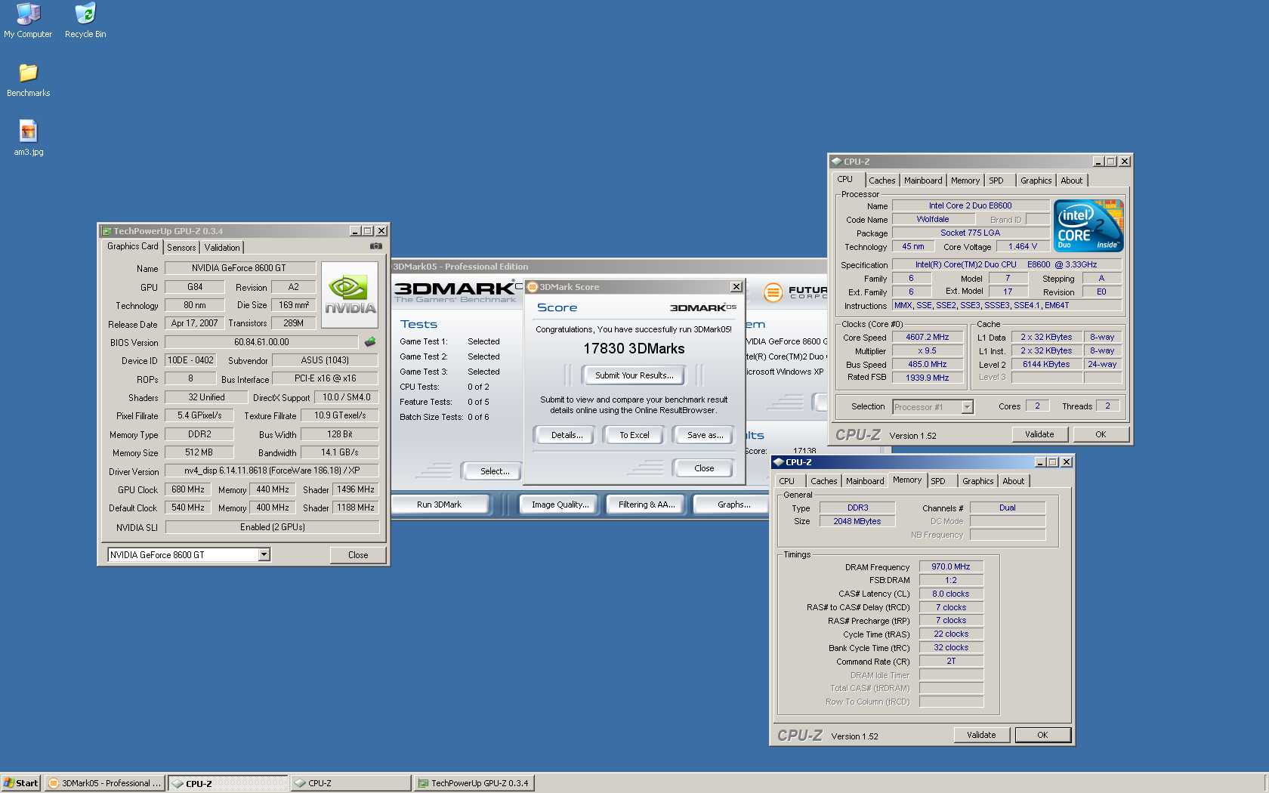Click the Rated FSB 1939.9 MHz value

tap(928, 378)
